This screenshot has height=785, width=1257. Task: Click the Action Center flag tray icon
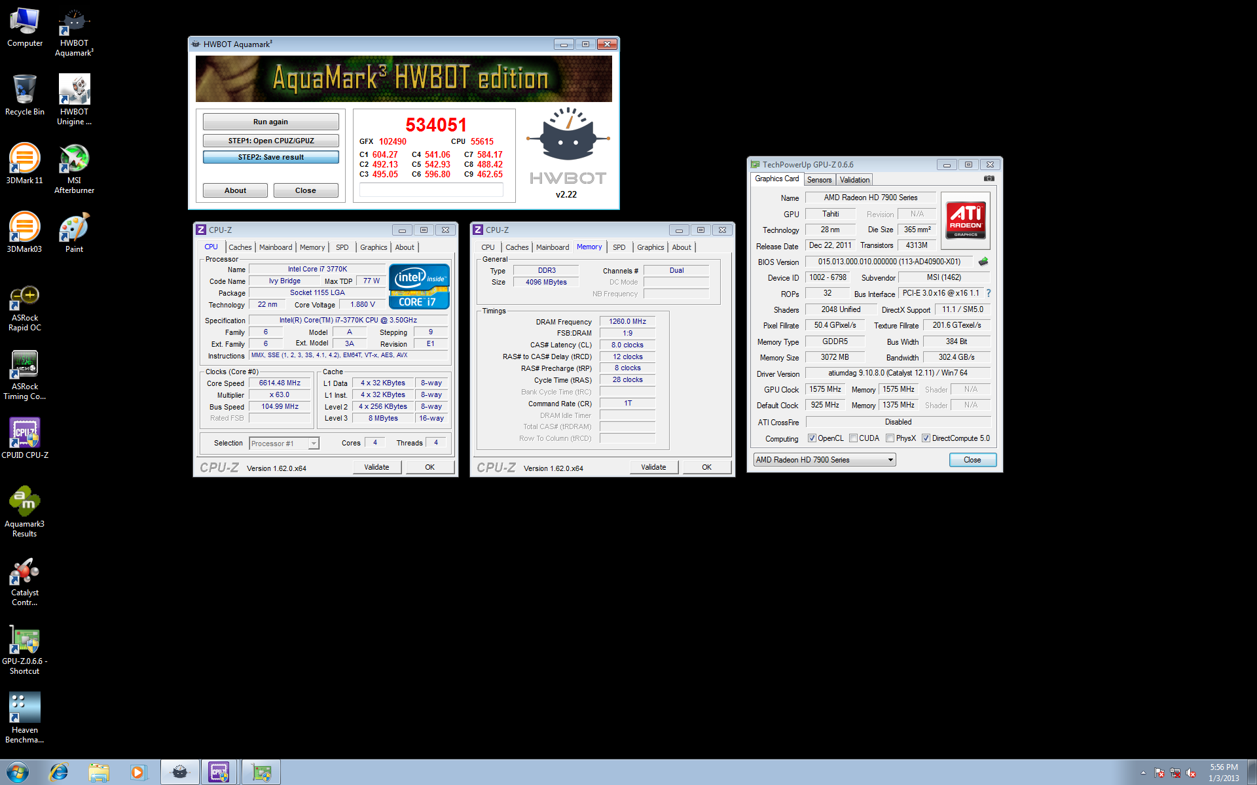point(1159,773)
